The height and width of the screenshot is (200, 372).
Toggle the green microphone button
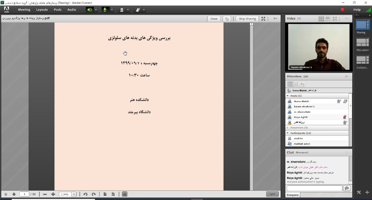coord(105,10)
